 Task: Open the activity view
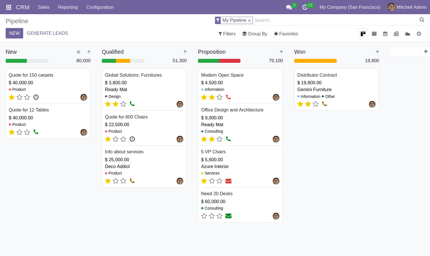[419, 34]
